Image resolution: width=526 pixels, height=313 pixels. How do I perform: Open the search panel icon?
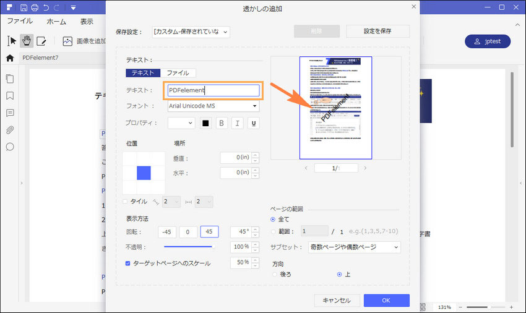click(x=10, y=147)
